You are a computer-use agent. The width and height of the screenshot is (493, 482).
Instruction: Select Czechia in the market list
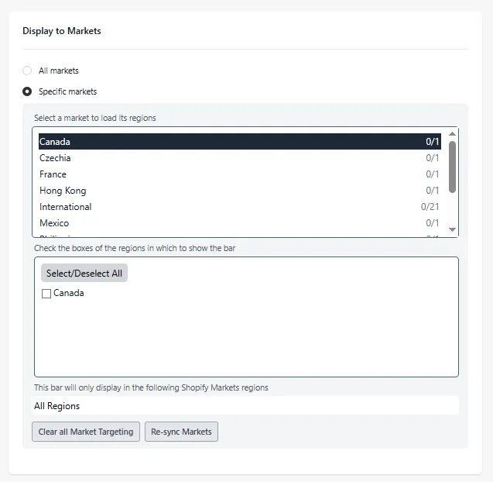(240, 158)
